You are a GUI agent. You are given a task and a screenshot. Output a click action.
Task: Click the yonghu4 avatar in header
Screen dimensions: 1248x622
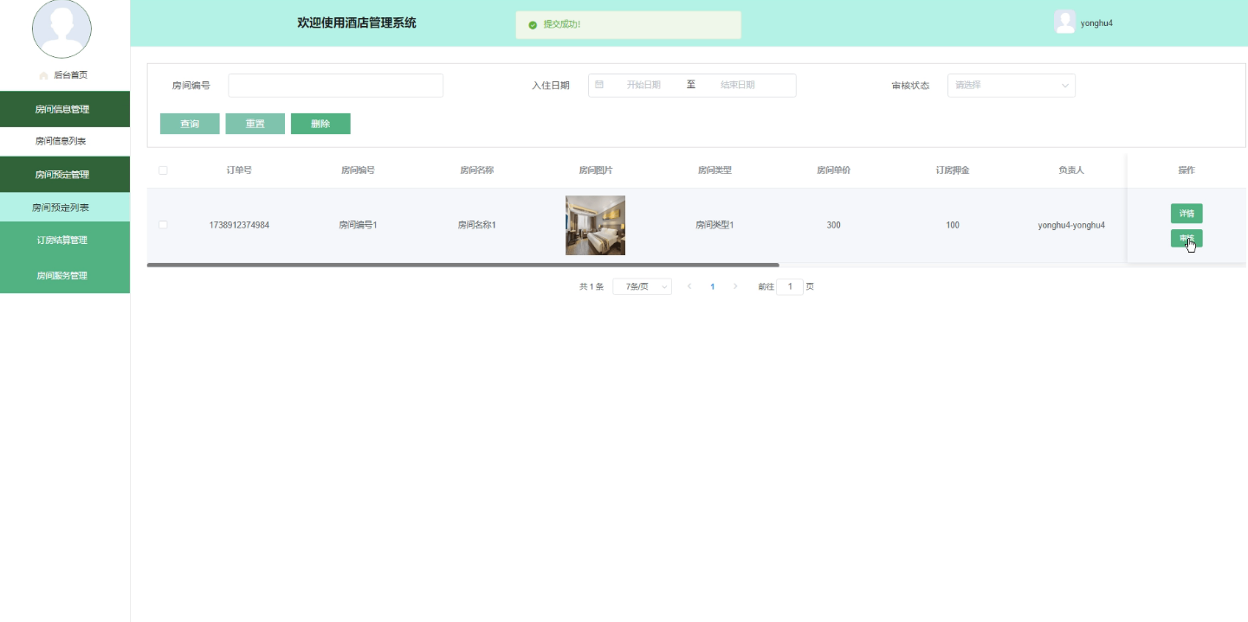[x=1064, y=22]
